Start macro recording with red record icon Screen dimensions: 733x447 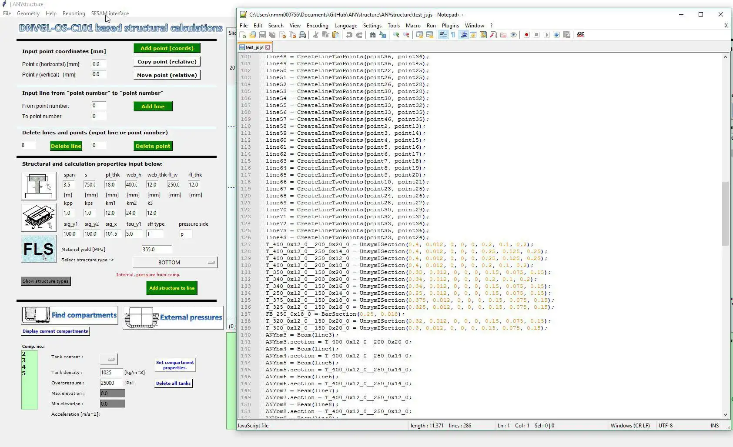pos(526,35)
